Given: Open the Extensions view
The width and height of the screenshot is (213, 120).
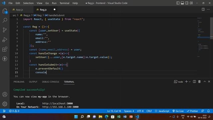Looking at the screenshot, I should click(5, 49).
